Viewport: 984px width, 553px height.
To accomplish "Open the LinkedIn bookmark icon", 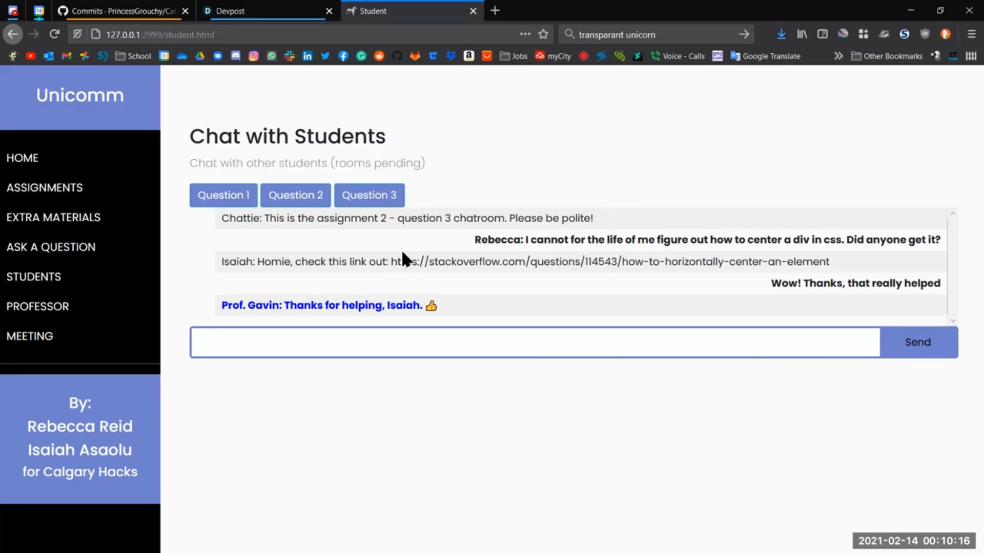I will [307, 56].
